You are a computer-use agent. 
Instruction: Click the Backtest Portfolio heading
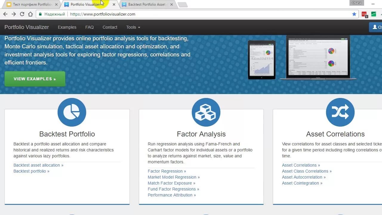[67, 134]
